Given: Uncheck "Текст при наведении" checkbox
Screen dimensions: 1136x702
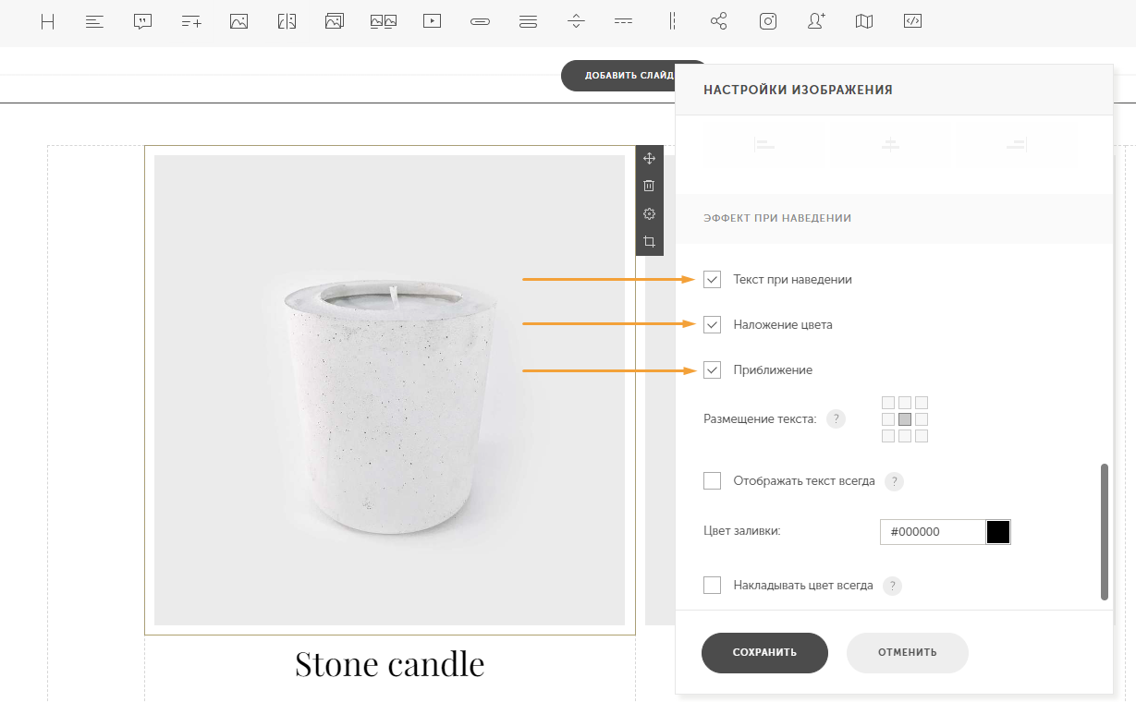Looking at the screenshot, I should pyautogui.click(x=712, y=279).
